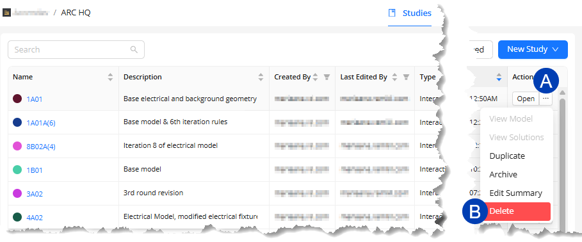This screenshot has height=242, width=582.
Task: Click 'Base electrical and background geometry' description
Action: pyautogui.click(x=190, y=99)
